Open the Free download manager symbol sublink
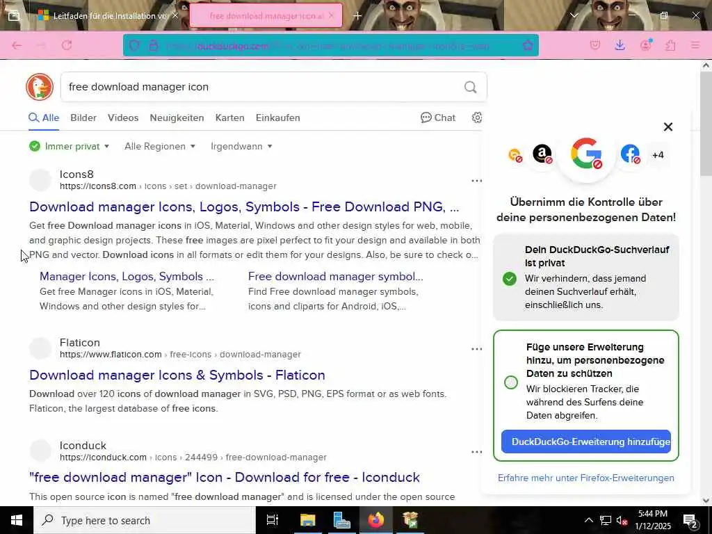 pos(336,276)
